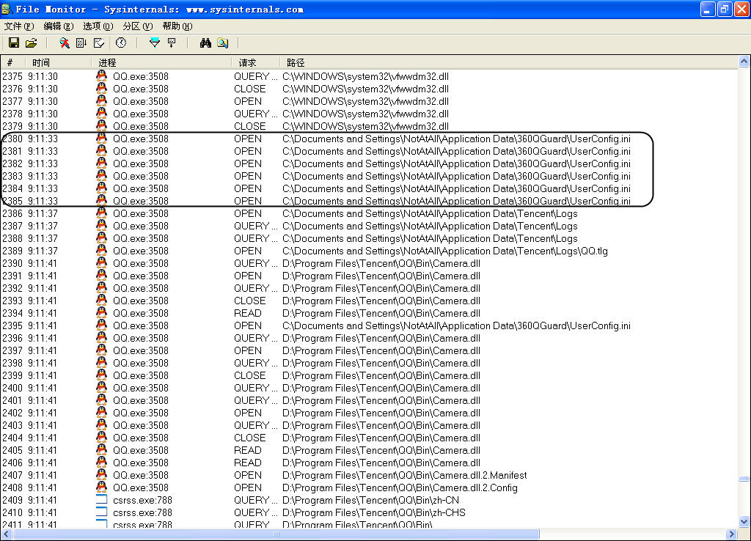The width and height of the screenshot is (751, 541).
Task: Select QQ.tlg path in row 2389
Action: [x=445, y=251]
